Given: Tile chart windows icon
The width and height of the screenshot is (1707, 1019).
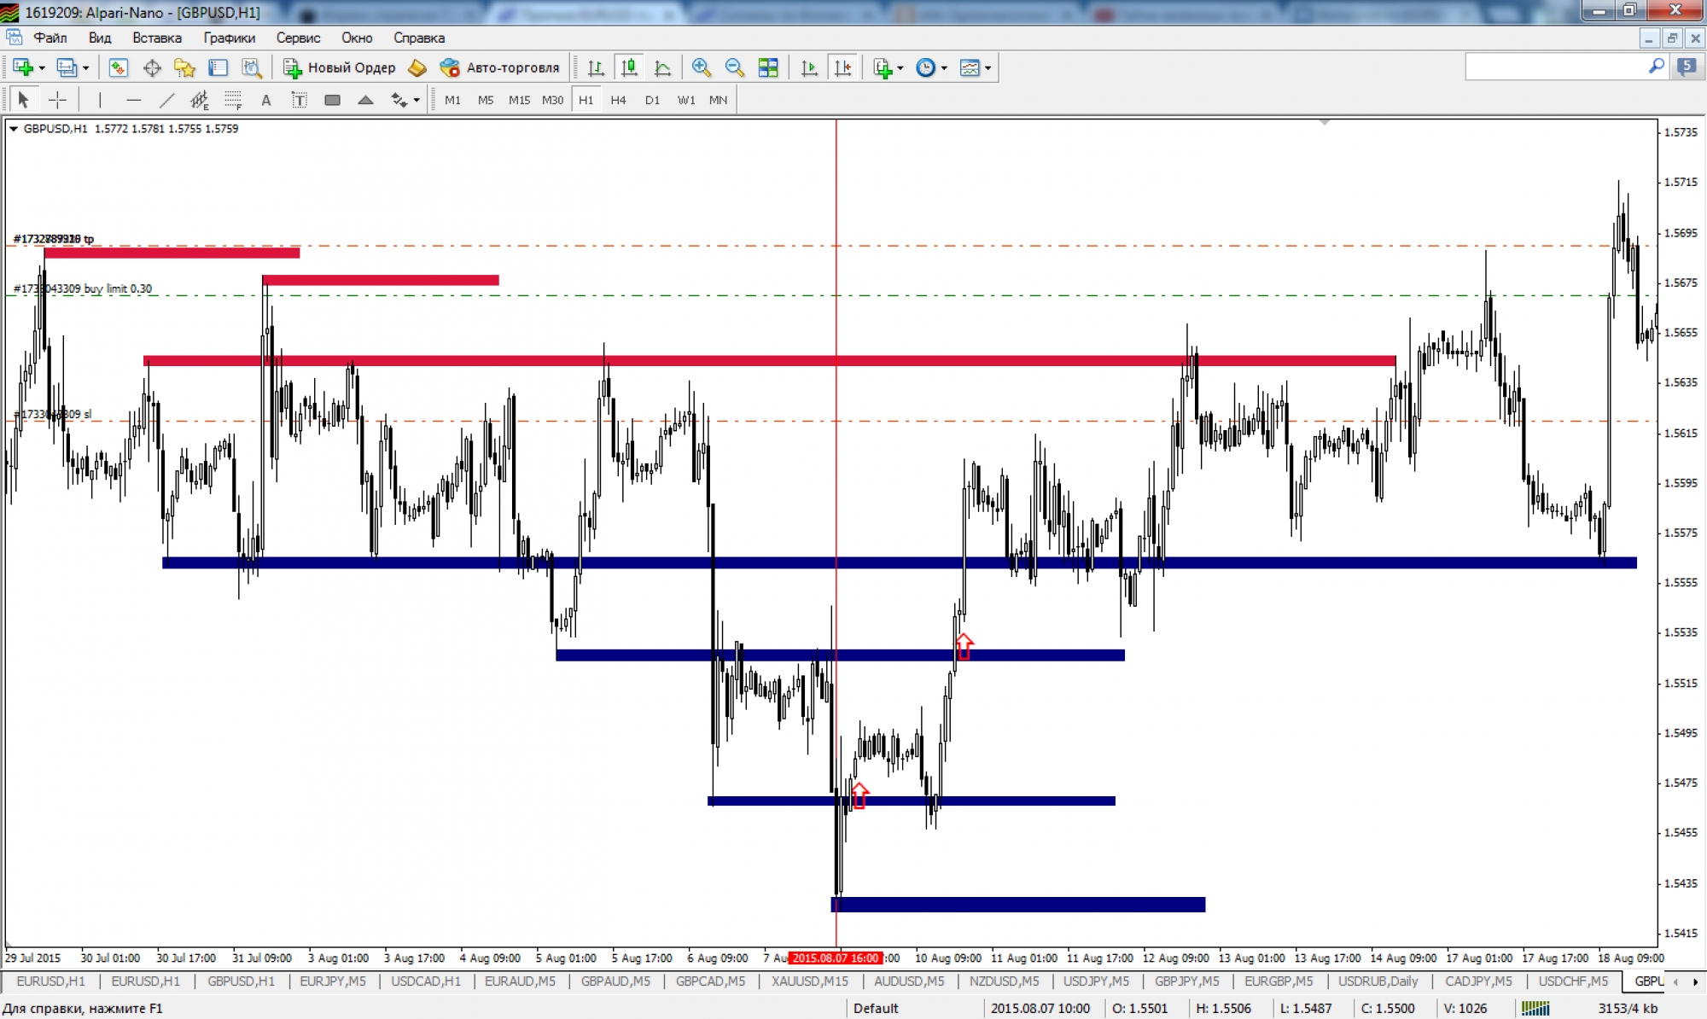Looking at the screenshot, I should (768, 67).
